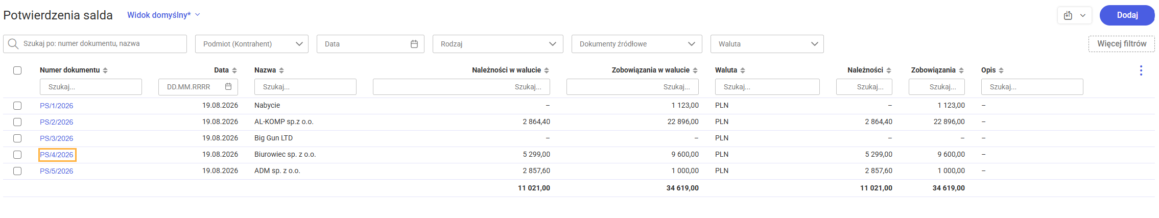Tick the select-all header checkbox

17,70
